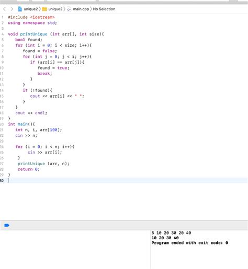Click the 'bool found;' declaration
Viewport: 248px width, 269px height.
(x=29, y=40)
